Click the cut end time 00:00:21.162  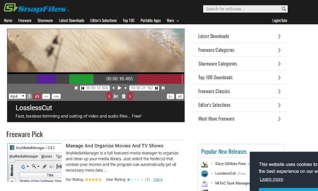(x=142, y=88)
